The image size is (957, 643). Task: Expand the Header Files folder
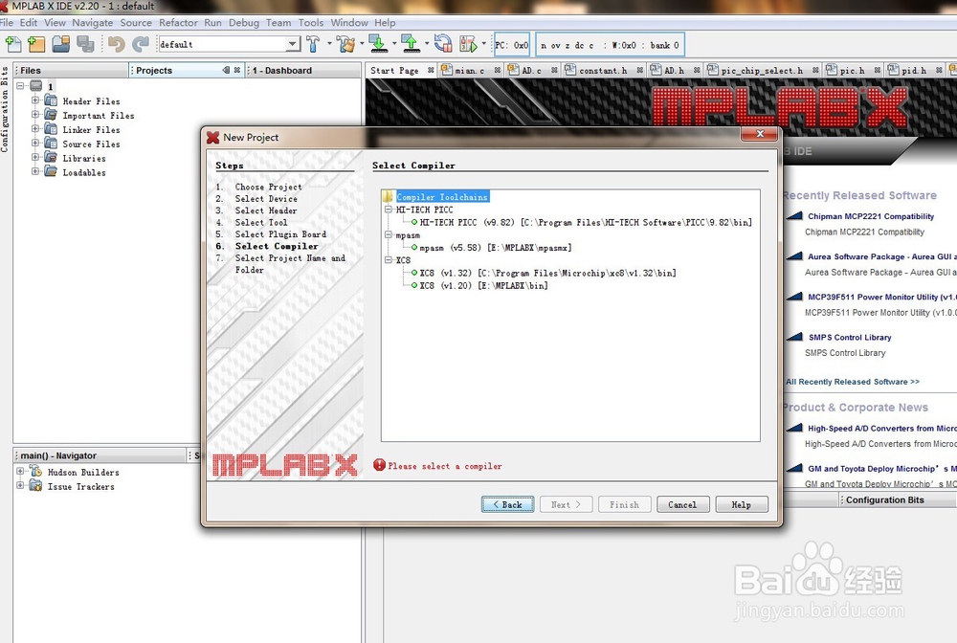35,100
